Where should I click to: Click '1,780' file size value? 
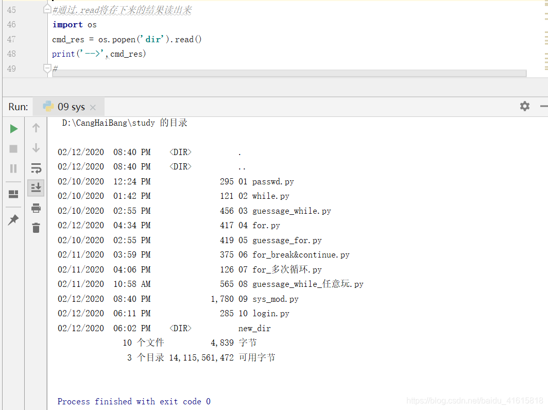(x=222, y=299)
